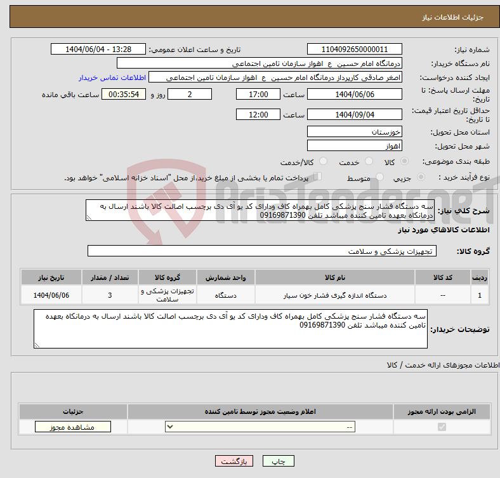
Task: Select the کالا radio button
Action: click(405, 163)
